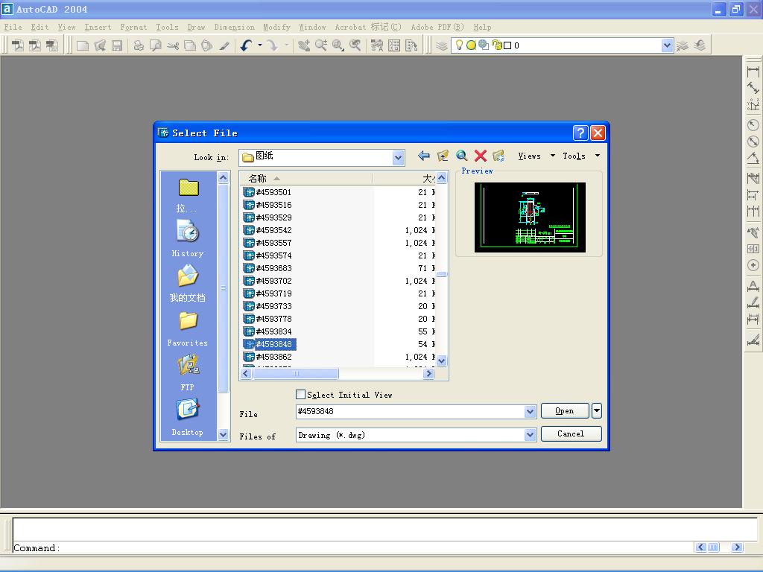Screen dimensions: 763x572
Task: Toggle the layer lock padlock icon
Action: pyautogui.click(x=496, y=45)
